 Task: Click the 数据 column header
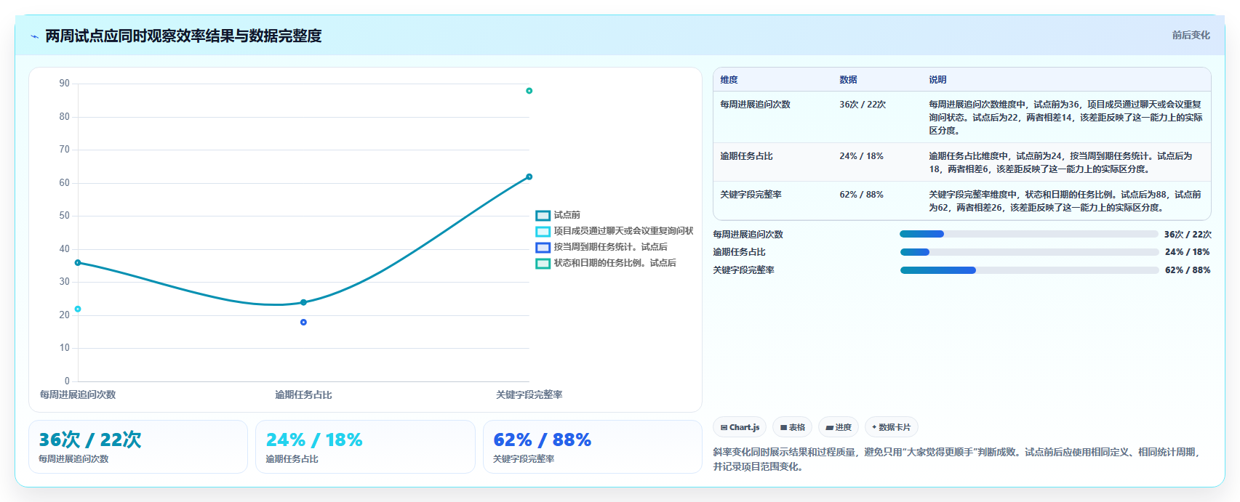point(848,80)
